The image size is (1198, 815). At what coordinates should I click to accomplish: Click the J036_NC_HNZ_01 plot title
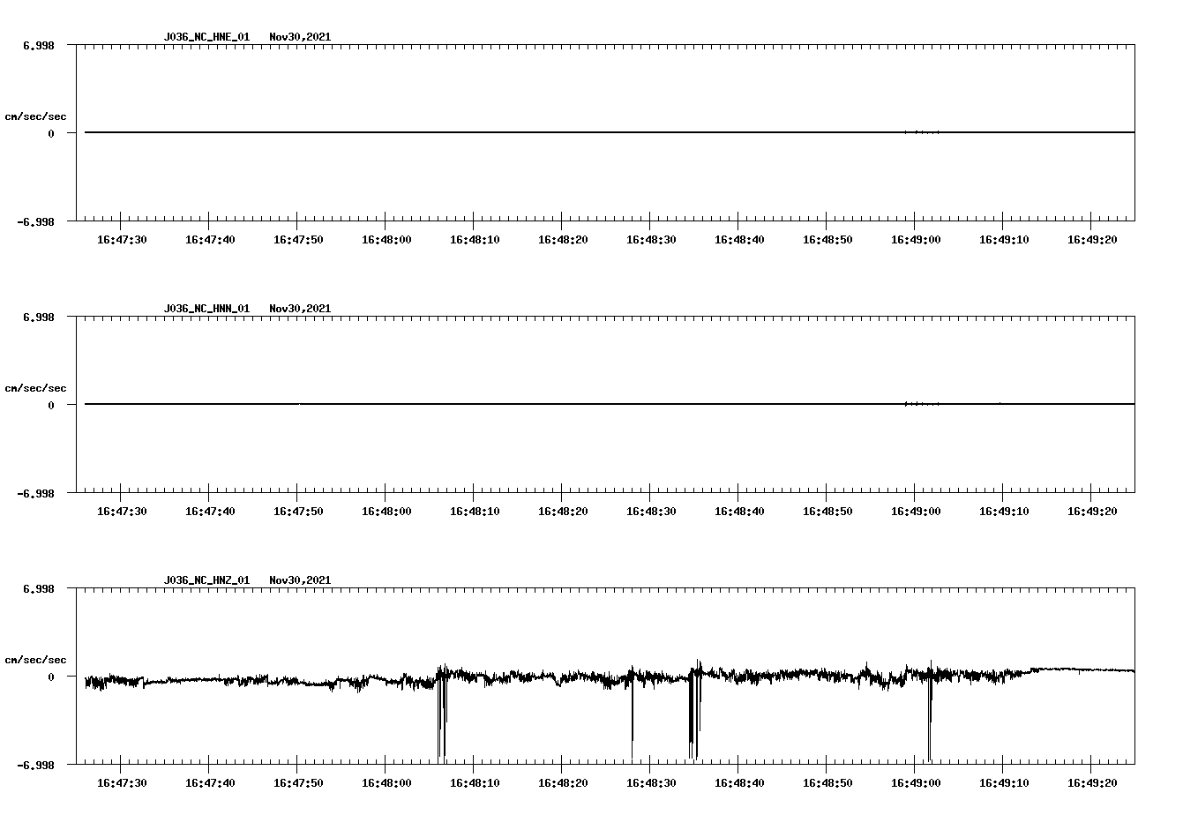pyautogui.click(x=206, y=580)
